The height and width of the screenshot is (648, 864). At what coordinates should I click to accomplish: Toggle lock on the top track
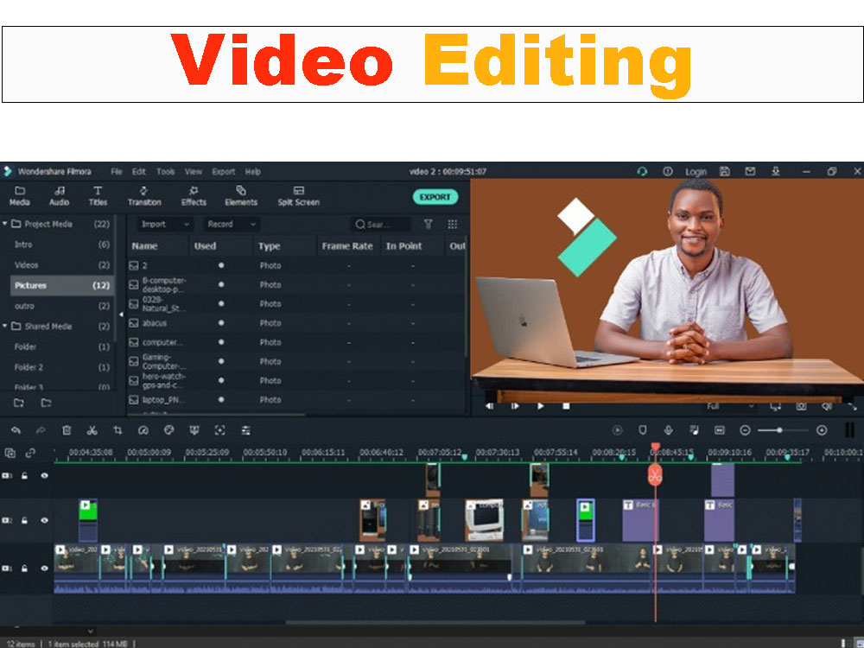click(24, 475)
